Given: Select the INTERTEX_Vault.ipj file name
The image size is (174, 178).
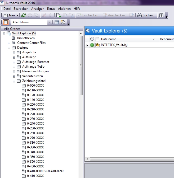Looking at the screenshot, I should click(114, 45).
